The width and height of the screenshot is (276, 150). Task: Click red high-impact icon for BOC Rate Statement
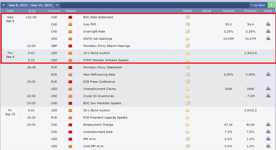pyautogui.click(x=70, y=17)
